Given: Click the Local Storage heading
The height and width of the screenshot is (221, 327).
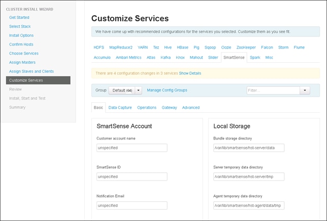Looking at the screenshot, I should click(232, 126).
